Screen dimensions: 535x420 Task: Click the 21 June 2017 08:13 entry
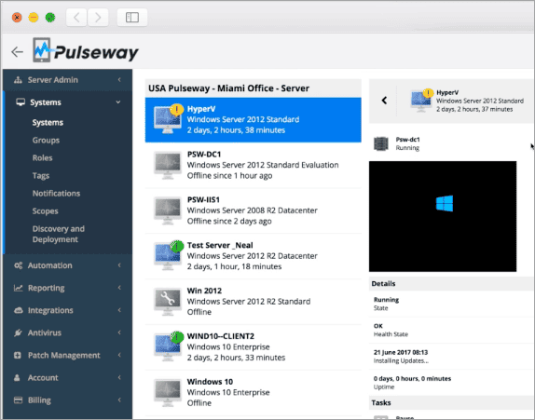point(401,353)
